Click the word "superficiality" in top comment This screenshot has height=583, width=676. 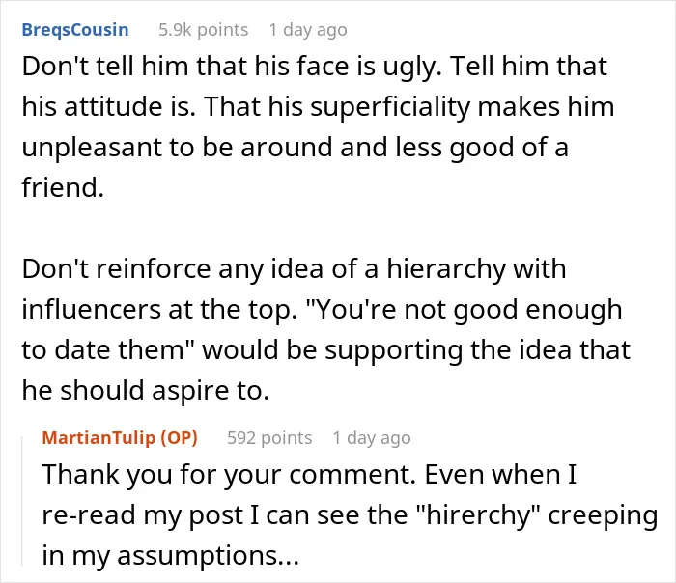click(390, 106)
